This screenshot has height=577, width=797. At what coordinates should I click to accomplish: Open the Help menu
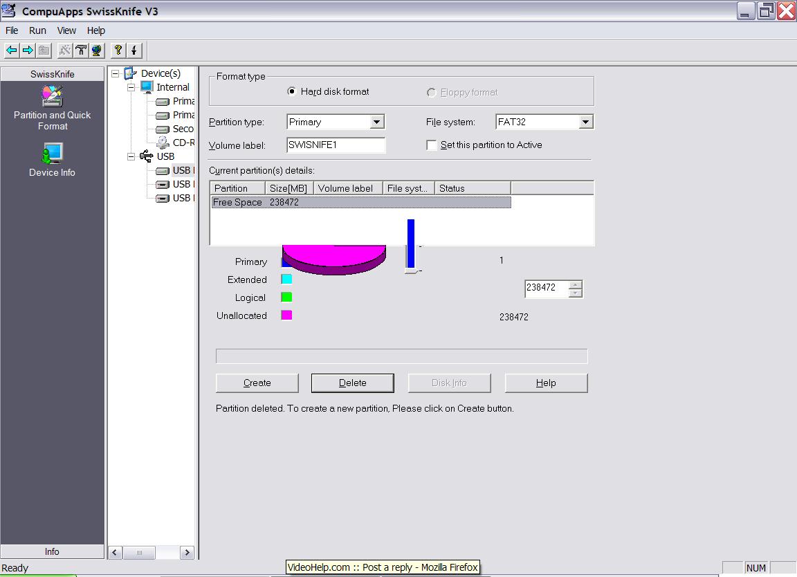[x=96, y=30]
